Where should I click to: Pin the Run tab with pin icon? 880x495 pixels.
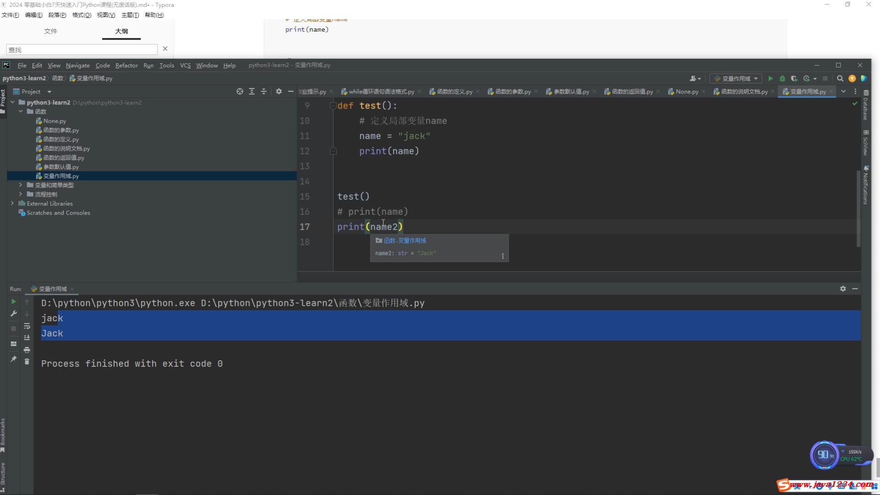[x=13, y=359]
